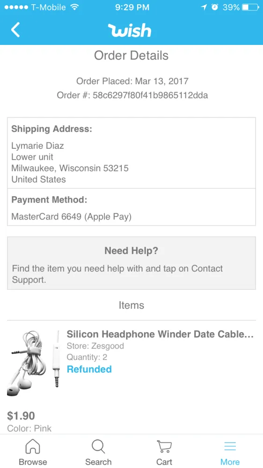Tap the Wish logo in header
The width and height of the screenshot is (263, 468).
click(x=130, y=30)
